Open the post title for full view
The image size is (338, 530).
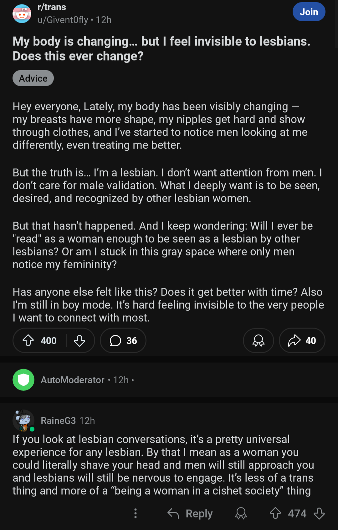pyautogui.click(x=161, y=49)
